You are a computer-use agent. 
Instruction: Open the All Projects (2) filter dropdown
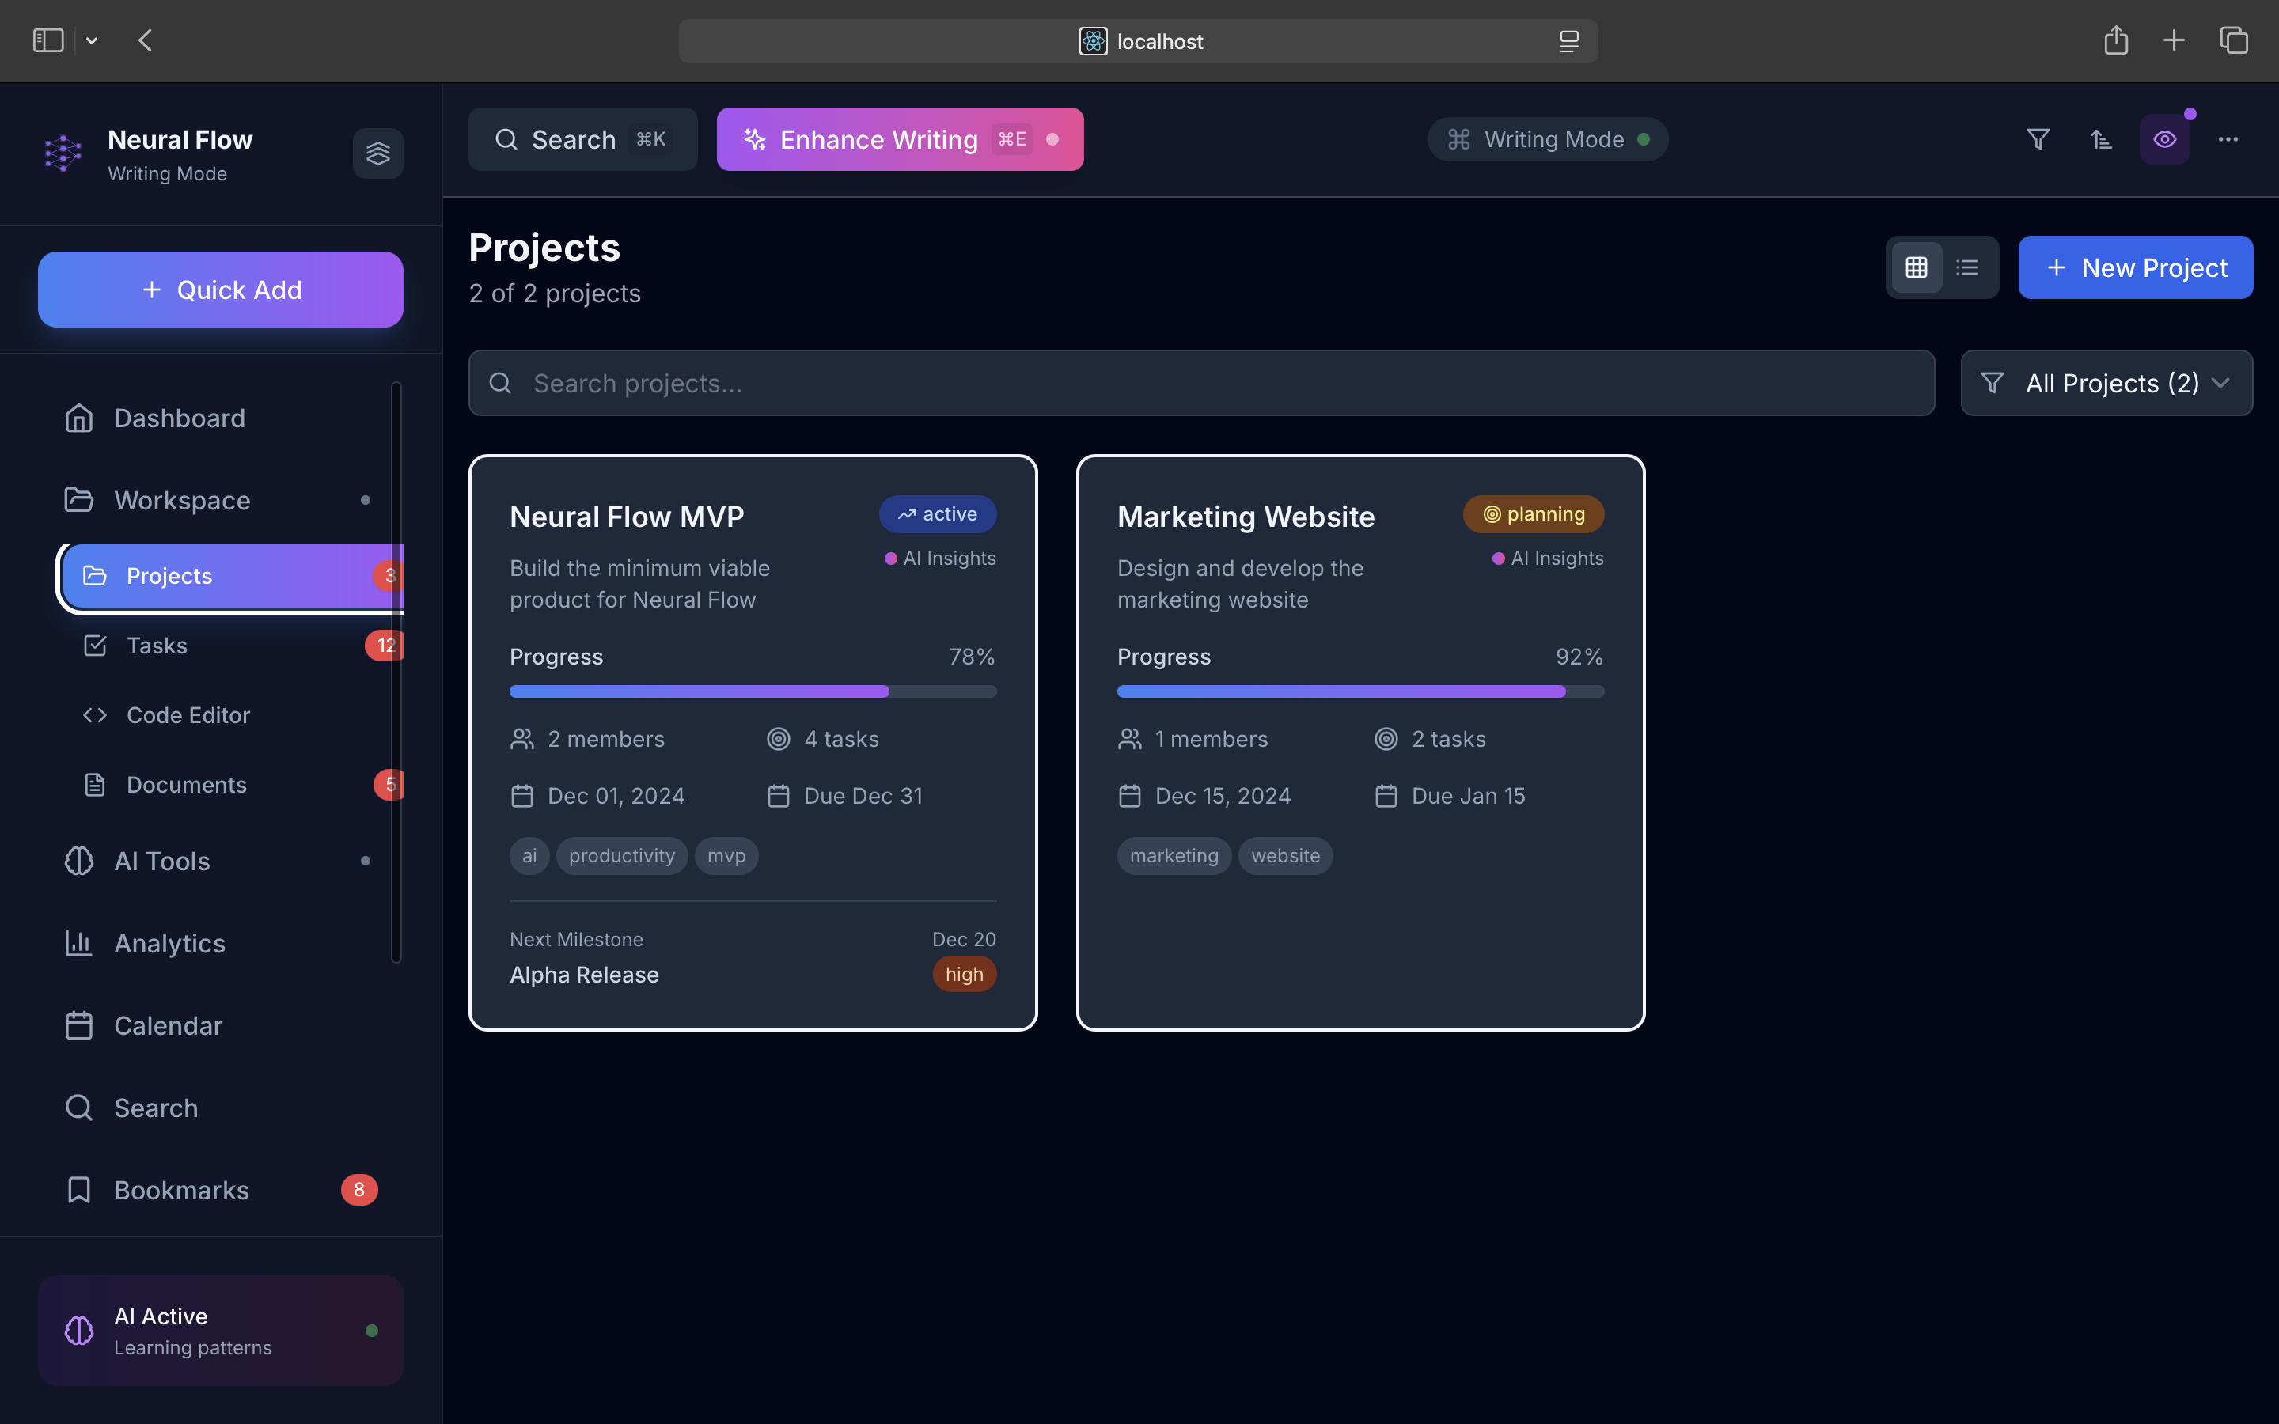point(2106,384)
